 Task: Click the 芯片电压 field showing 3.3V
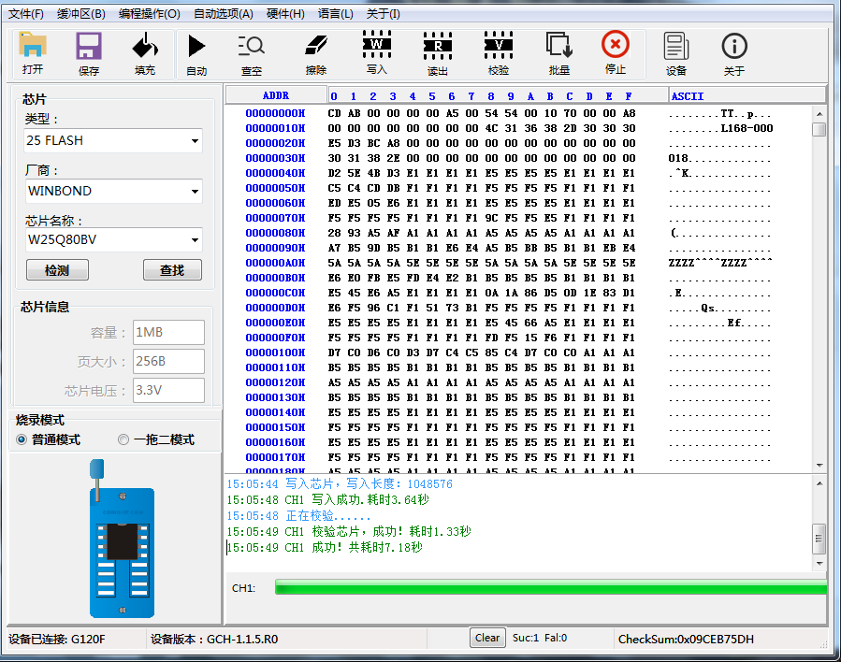click(168, 390)
